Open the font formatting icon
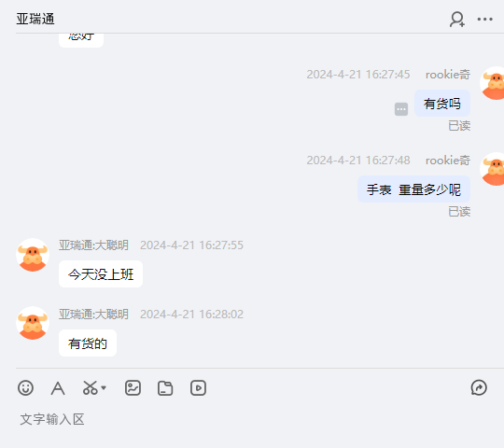Viewport: 504px width, 448px height. click(58, 388)
